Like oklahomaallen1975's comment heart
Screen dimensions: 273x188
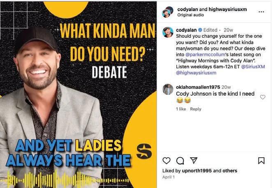coord(263,97)
